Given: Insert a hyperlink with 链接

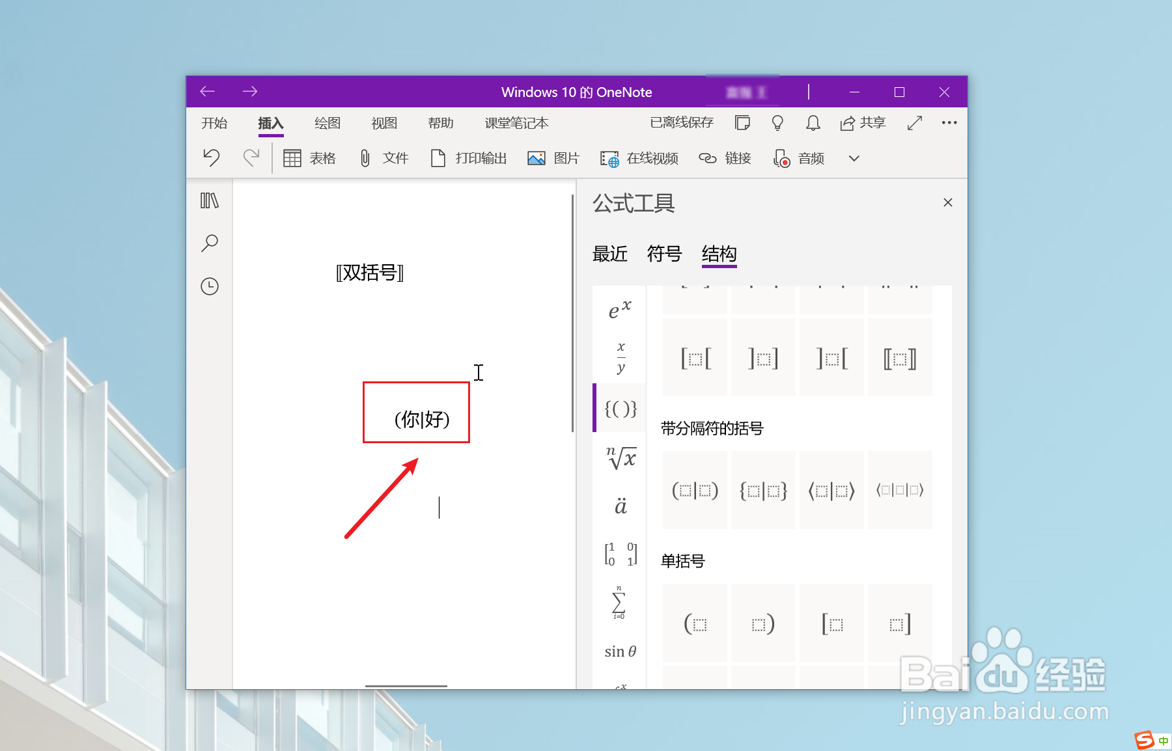Looking at the screenshot, I should click(x=725, y=158).
